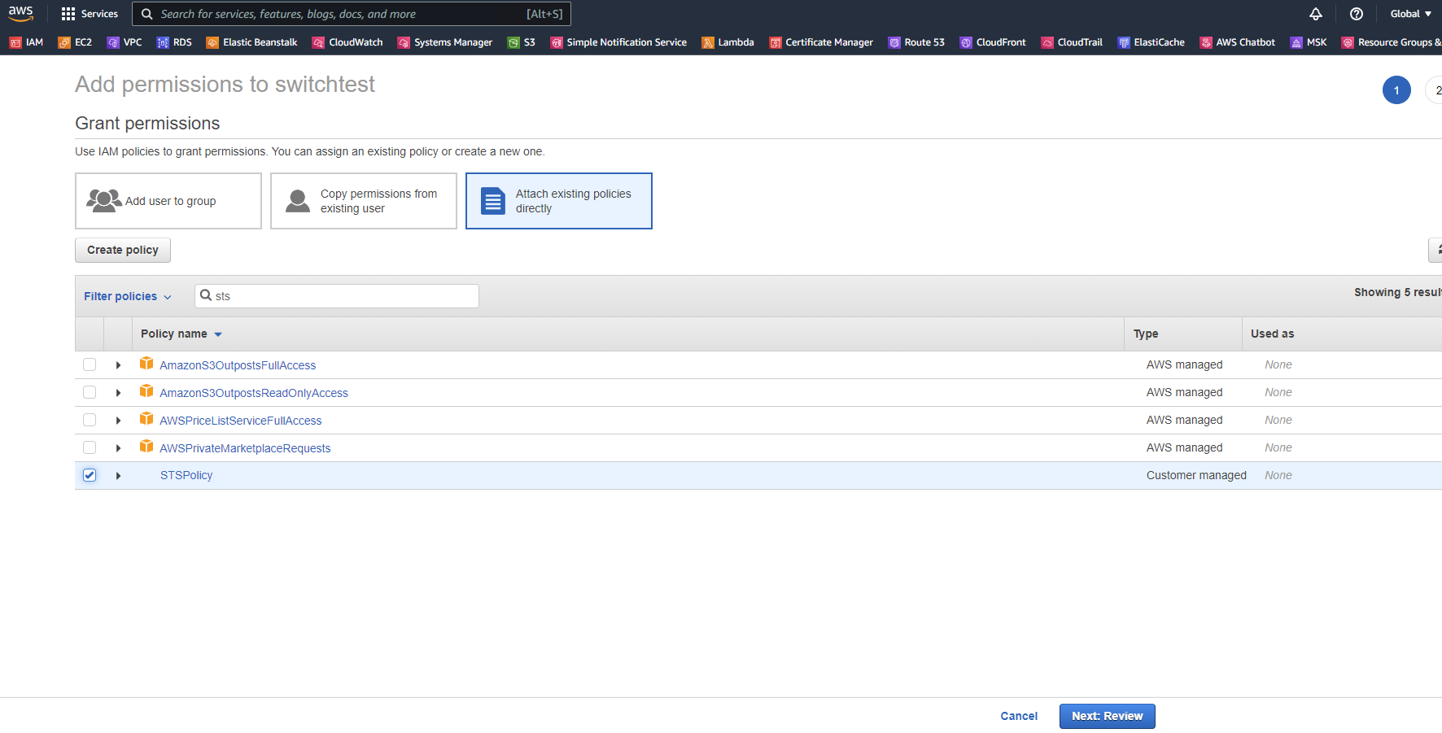Open AmazonS3OutpostsFullAccess policy link
Image resolution: width=1442 pixels, height=733 pixels.
click(238, 365)
